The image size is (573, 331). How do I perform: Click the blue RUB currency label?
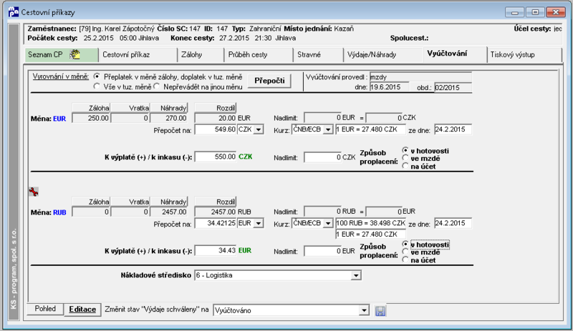(x=59, y=212)
